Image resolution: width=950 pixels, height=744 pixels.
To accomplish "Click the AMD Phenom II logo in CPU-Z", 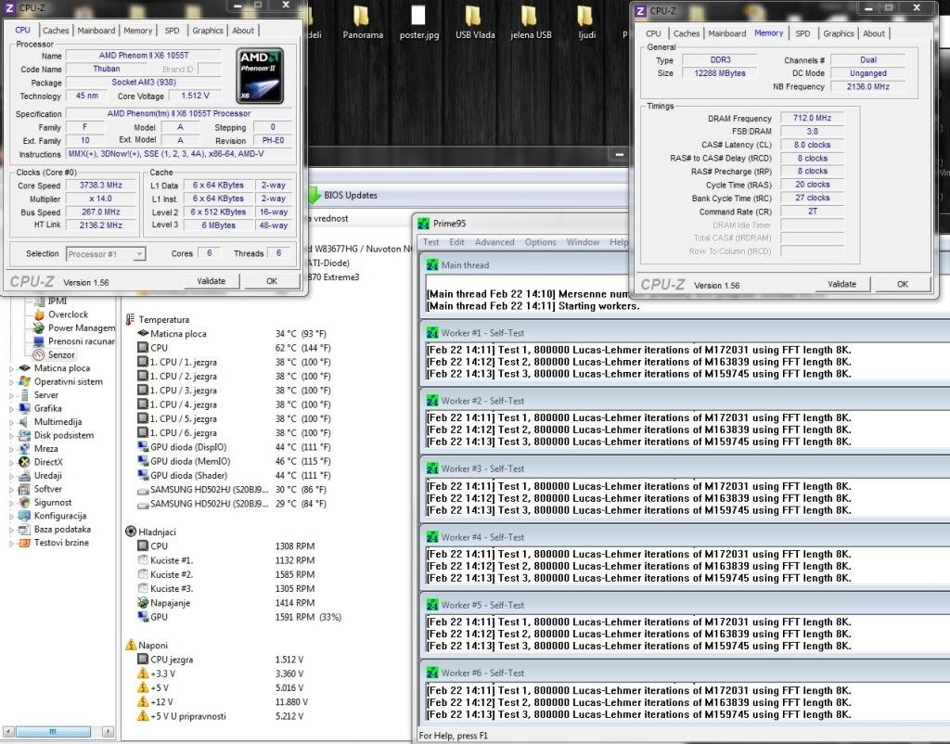I will point(261,75).
